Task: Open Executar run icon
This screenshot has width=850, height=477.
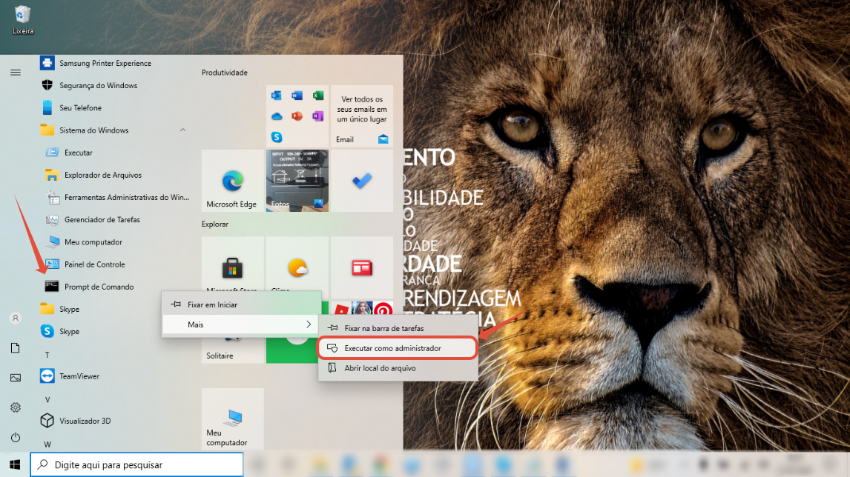Action: point(52,152)
